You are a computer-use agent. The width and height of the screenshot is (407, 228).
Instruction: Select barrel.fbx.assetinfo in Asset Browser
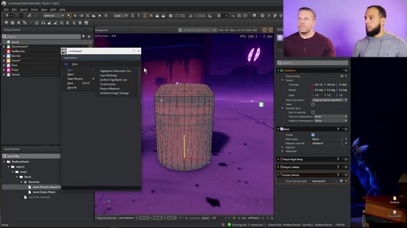coord(39,197)
